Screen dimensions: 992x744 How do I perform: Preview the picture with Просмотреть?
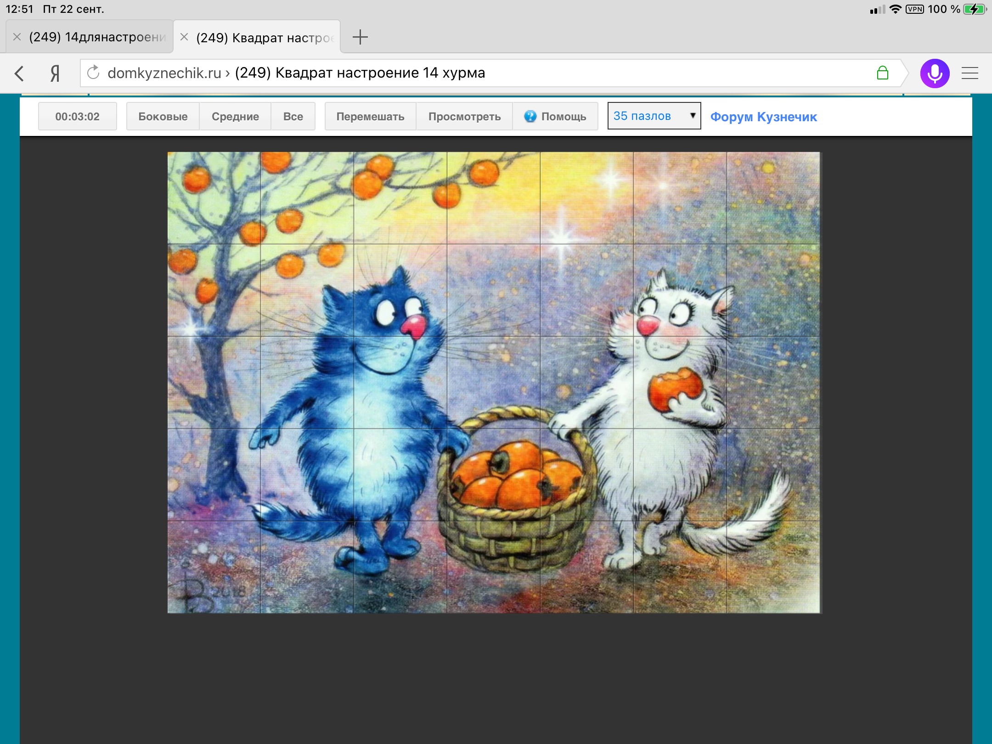464,117
